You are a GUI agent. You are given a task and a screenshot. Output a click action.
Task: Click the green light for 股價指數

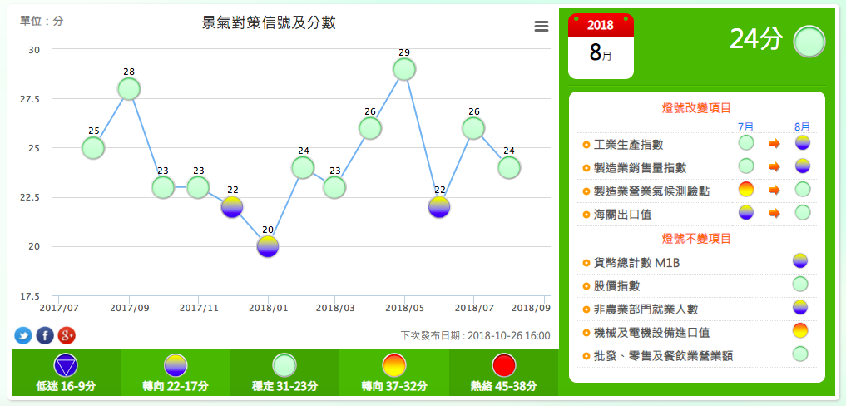coord(800,284)
